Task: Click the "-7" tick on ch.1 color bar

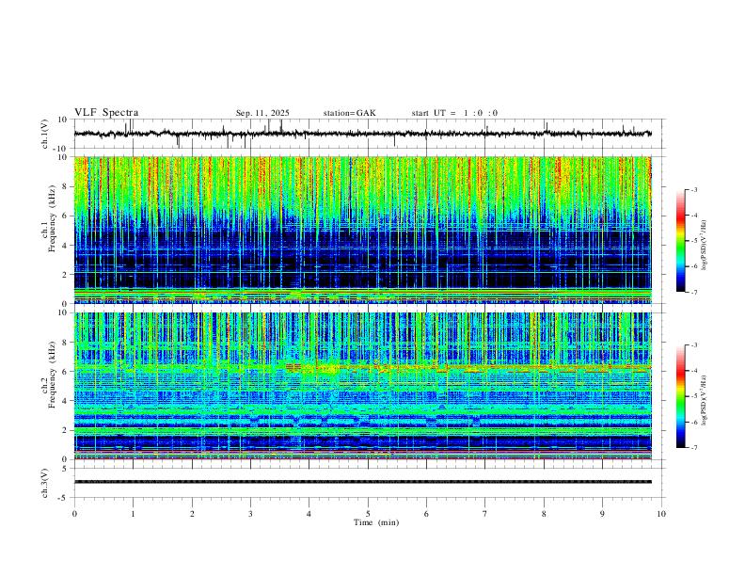Action: [x=694, y=292]
